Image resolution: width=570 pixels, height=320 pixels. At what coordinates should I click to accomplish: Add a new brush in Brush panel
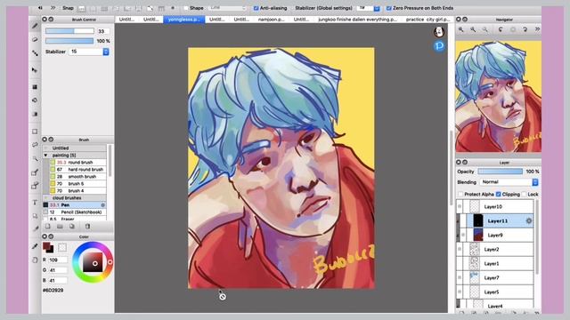click(47, 227)
